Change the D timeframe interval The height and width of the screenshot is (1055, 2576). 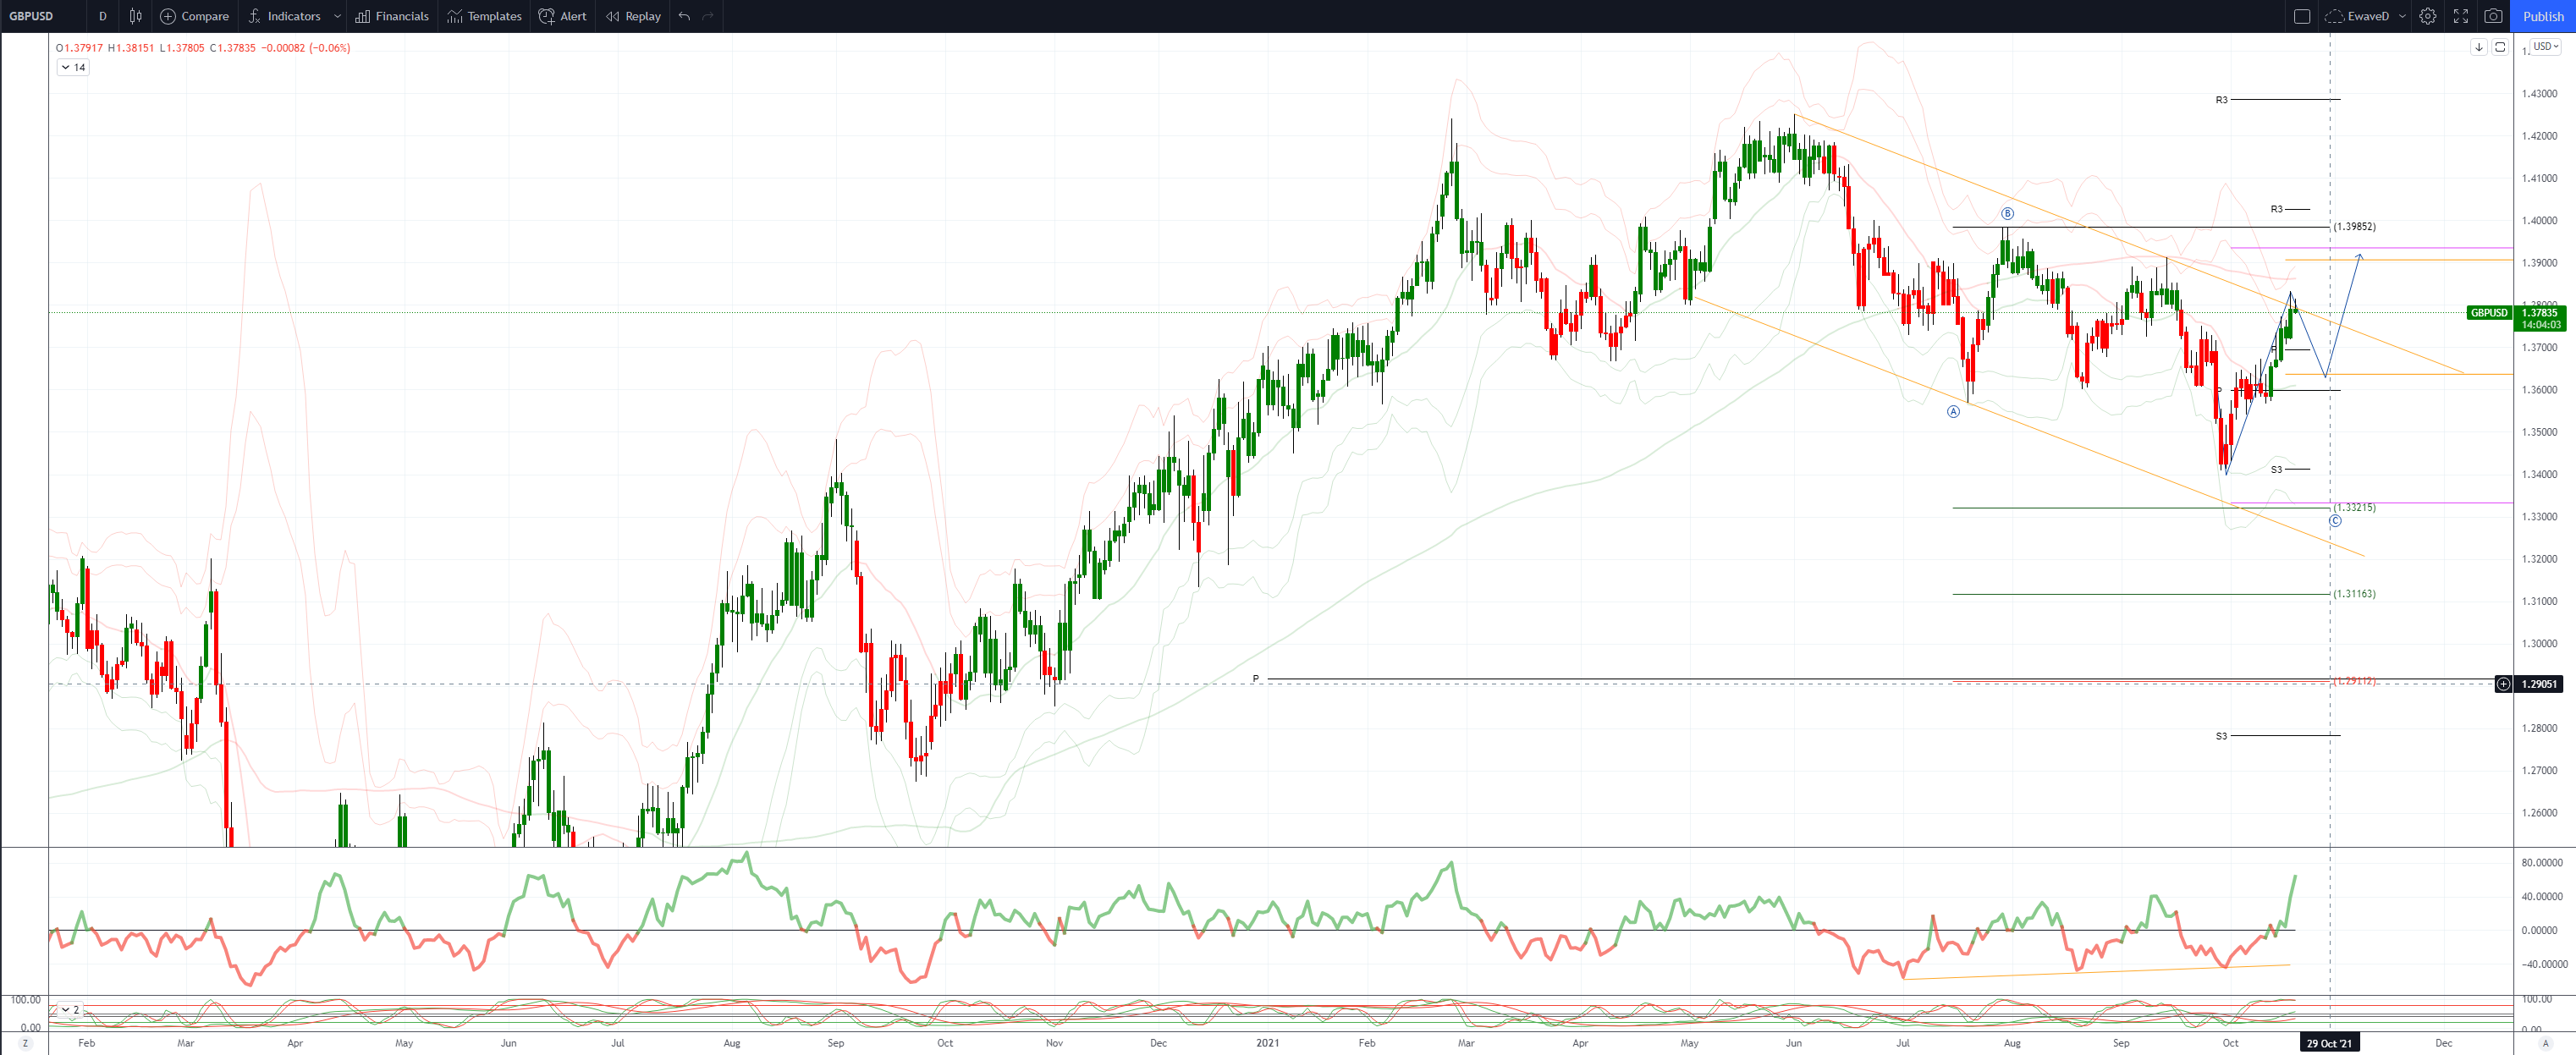click(x=102, y=16)
